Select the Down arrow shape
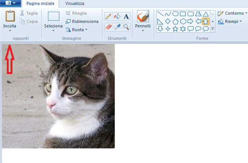The width and height of the screenshot is (248, 163). (x=160, y=29)
